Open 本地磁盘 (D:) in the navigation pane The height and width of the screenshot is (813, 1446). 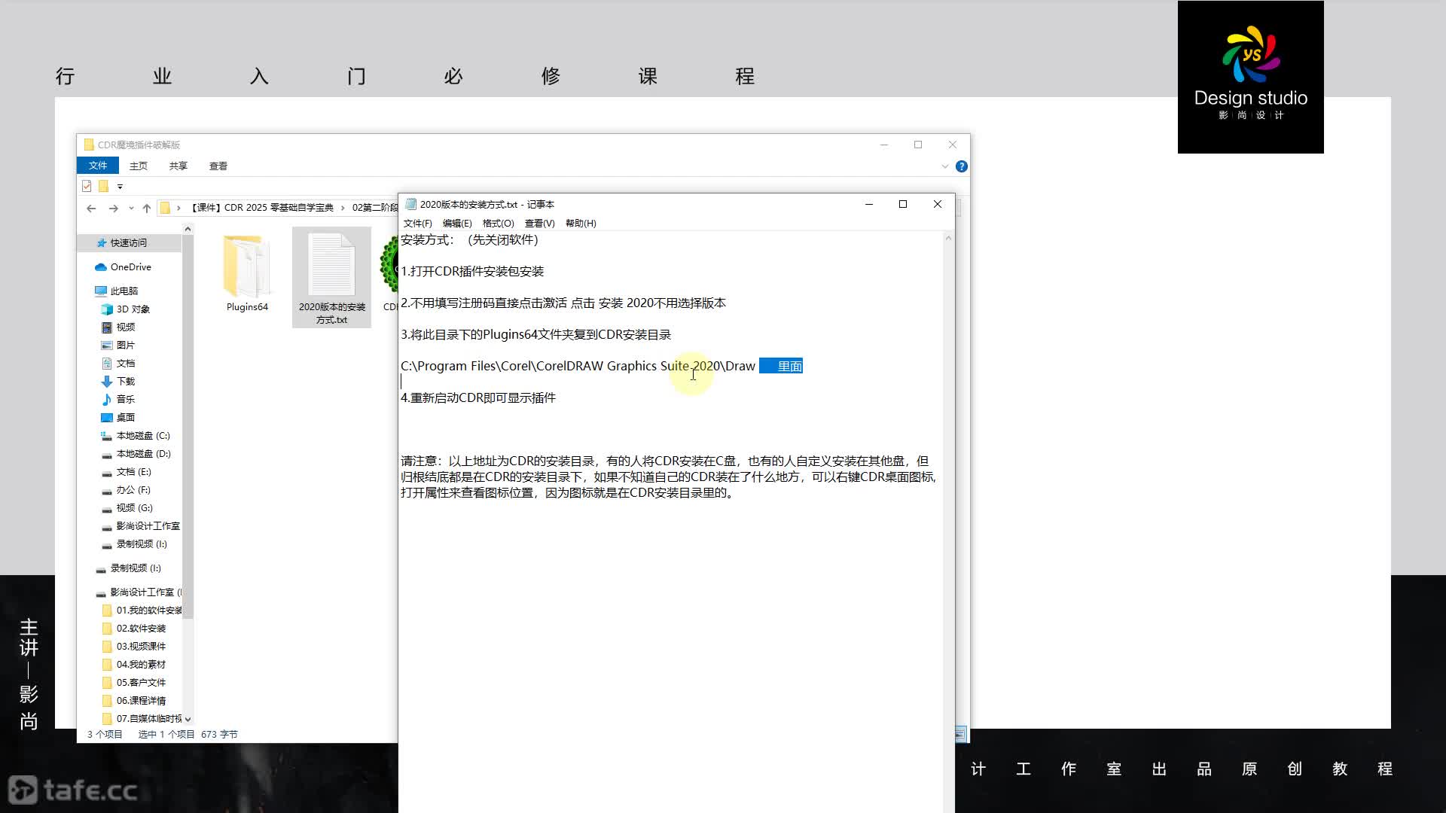(x=143, y=454)
